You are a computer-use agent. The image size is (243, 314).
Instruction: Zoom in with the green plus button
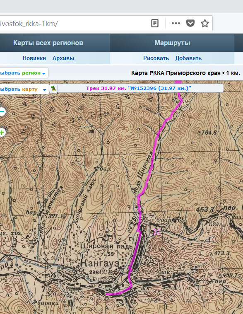(x=2, y=132)
